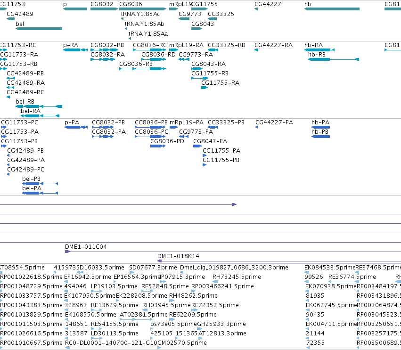Open the CG8032 gene label
The width and height of the screenshot is (401, 350).
point(102,4)
